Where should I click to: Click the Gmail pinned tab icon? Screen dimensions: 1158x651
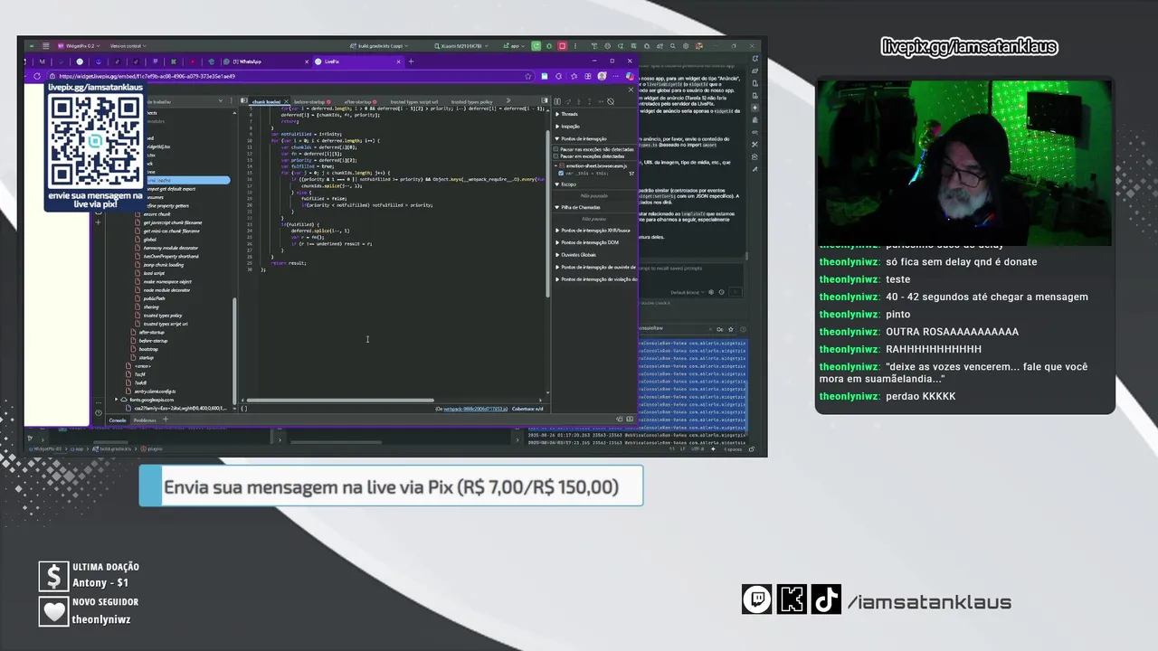42,61
